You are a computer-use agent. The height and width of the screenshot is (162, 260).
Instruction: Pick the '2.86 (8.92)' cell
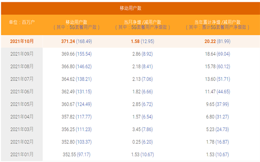click(143, 54)
